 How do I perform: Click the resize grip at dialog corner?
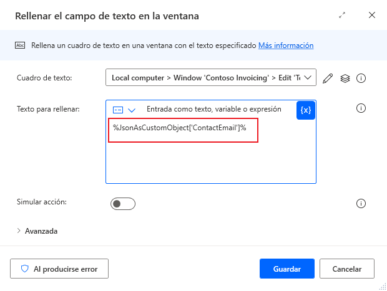pos(382,286)
